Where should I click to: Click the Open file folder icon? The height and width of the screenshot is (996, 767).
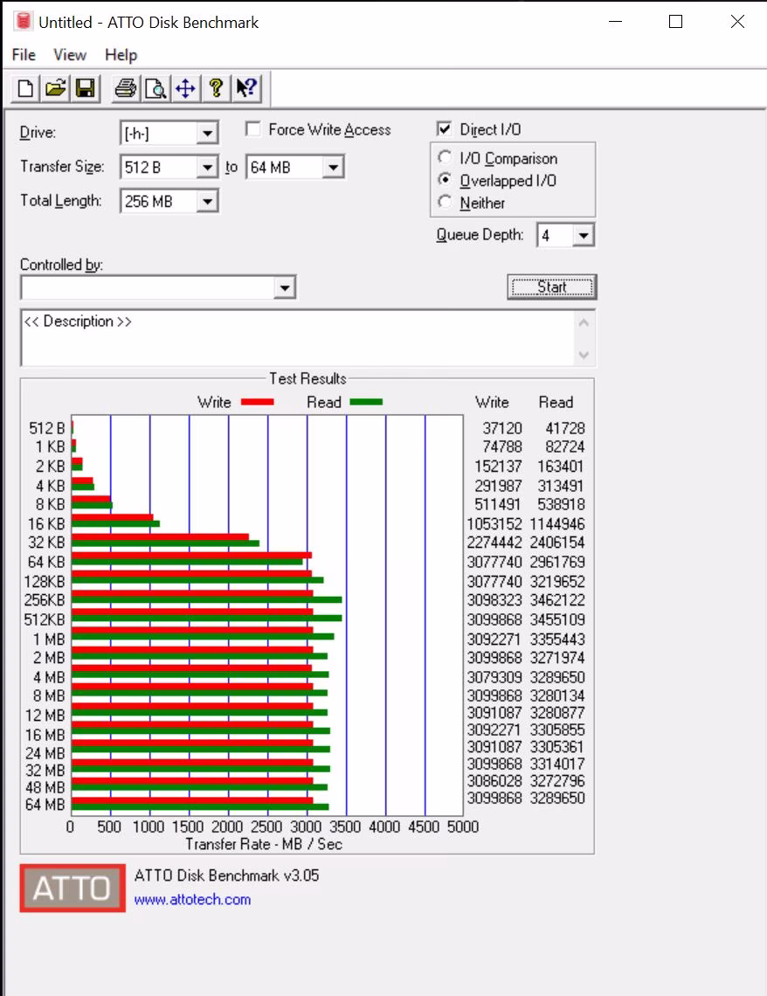pyautogui.click(x=55, y=88)
